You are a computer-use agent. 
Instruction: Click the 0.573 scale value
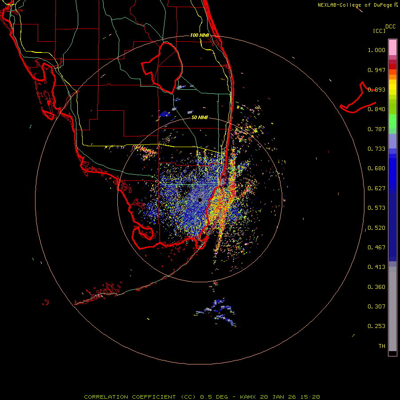click(376, 208)
